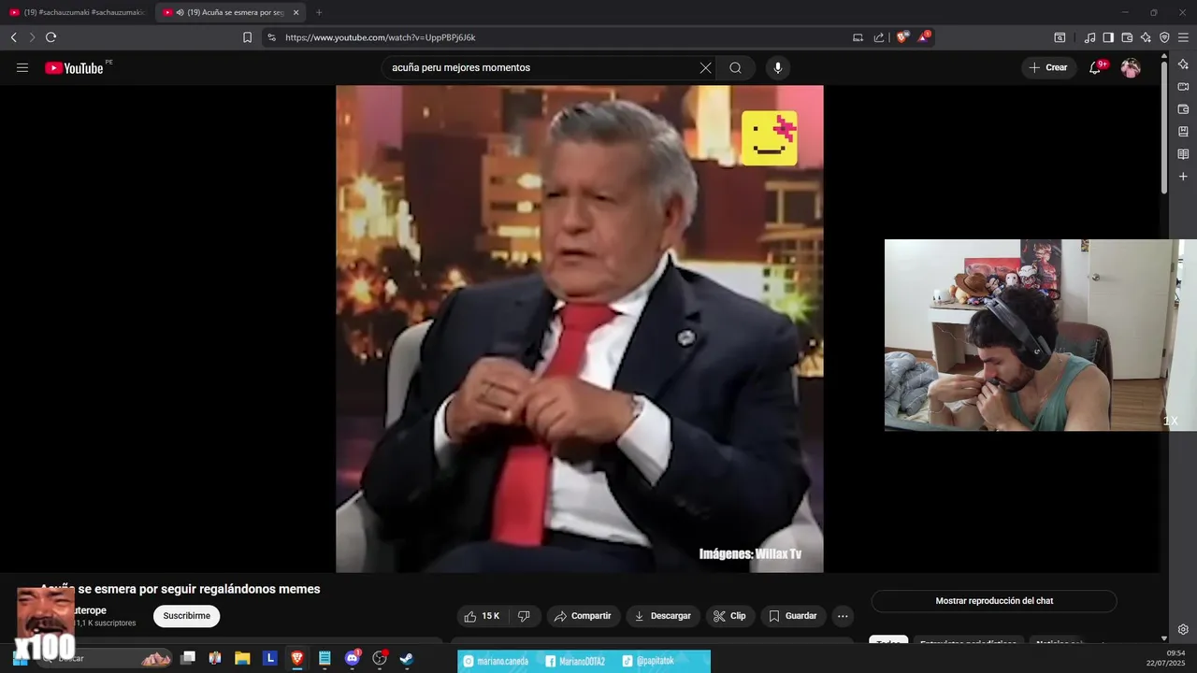Image resolution: width=1197 pixels, height=673 pixels.
Task: Open Task View on the taskbar
Action: coord(188,658)
